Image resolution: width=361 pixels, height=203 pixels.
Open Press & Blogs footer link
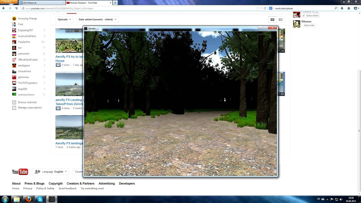click(34, 184)
